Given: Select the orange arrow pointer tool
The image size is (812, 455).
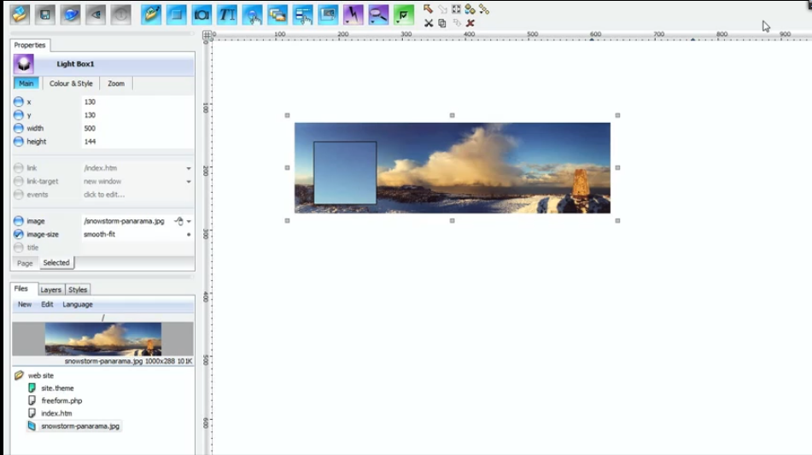Looking at the screenshot, I should pyautogui.click(x=428, y=9).
